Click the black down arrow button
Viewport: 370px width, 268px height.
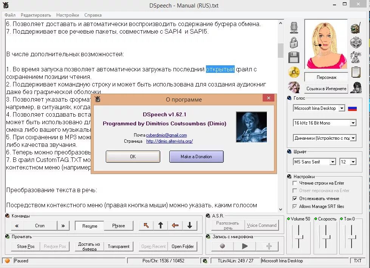point(190,226)
